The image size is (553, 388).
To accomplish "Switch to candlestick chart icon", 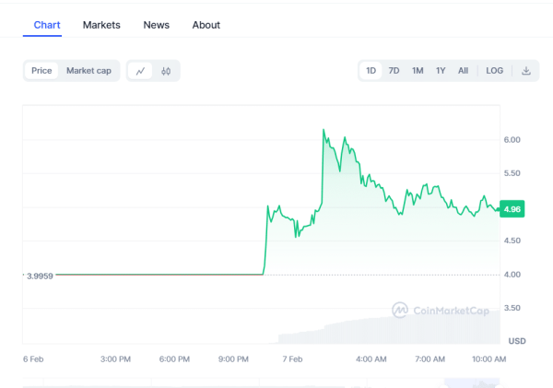I will tap(166, 71).
